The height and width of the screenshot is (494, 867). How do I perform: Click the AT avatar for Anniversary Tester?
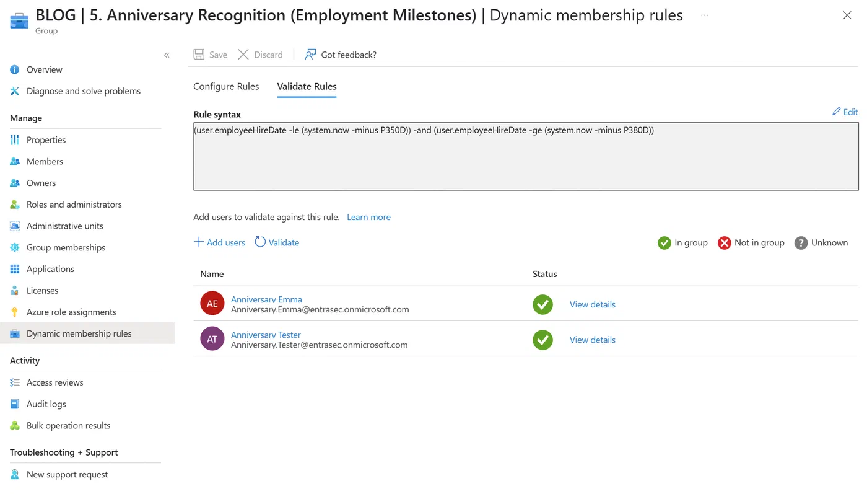(212, 339)
